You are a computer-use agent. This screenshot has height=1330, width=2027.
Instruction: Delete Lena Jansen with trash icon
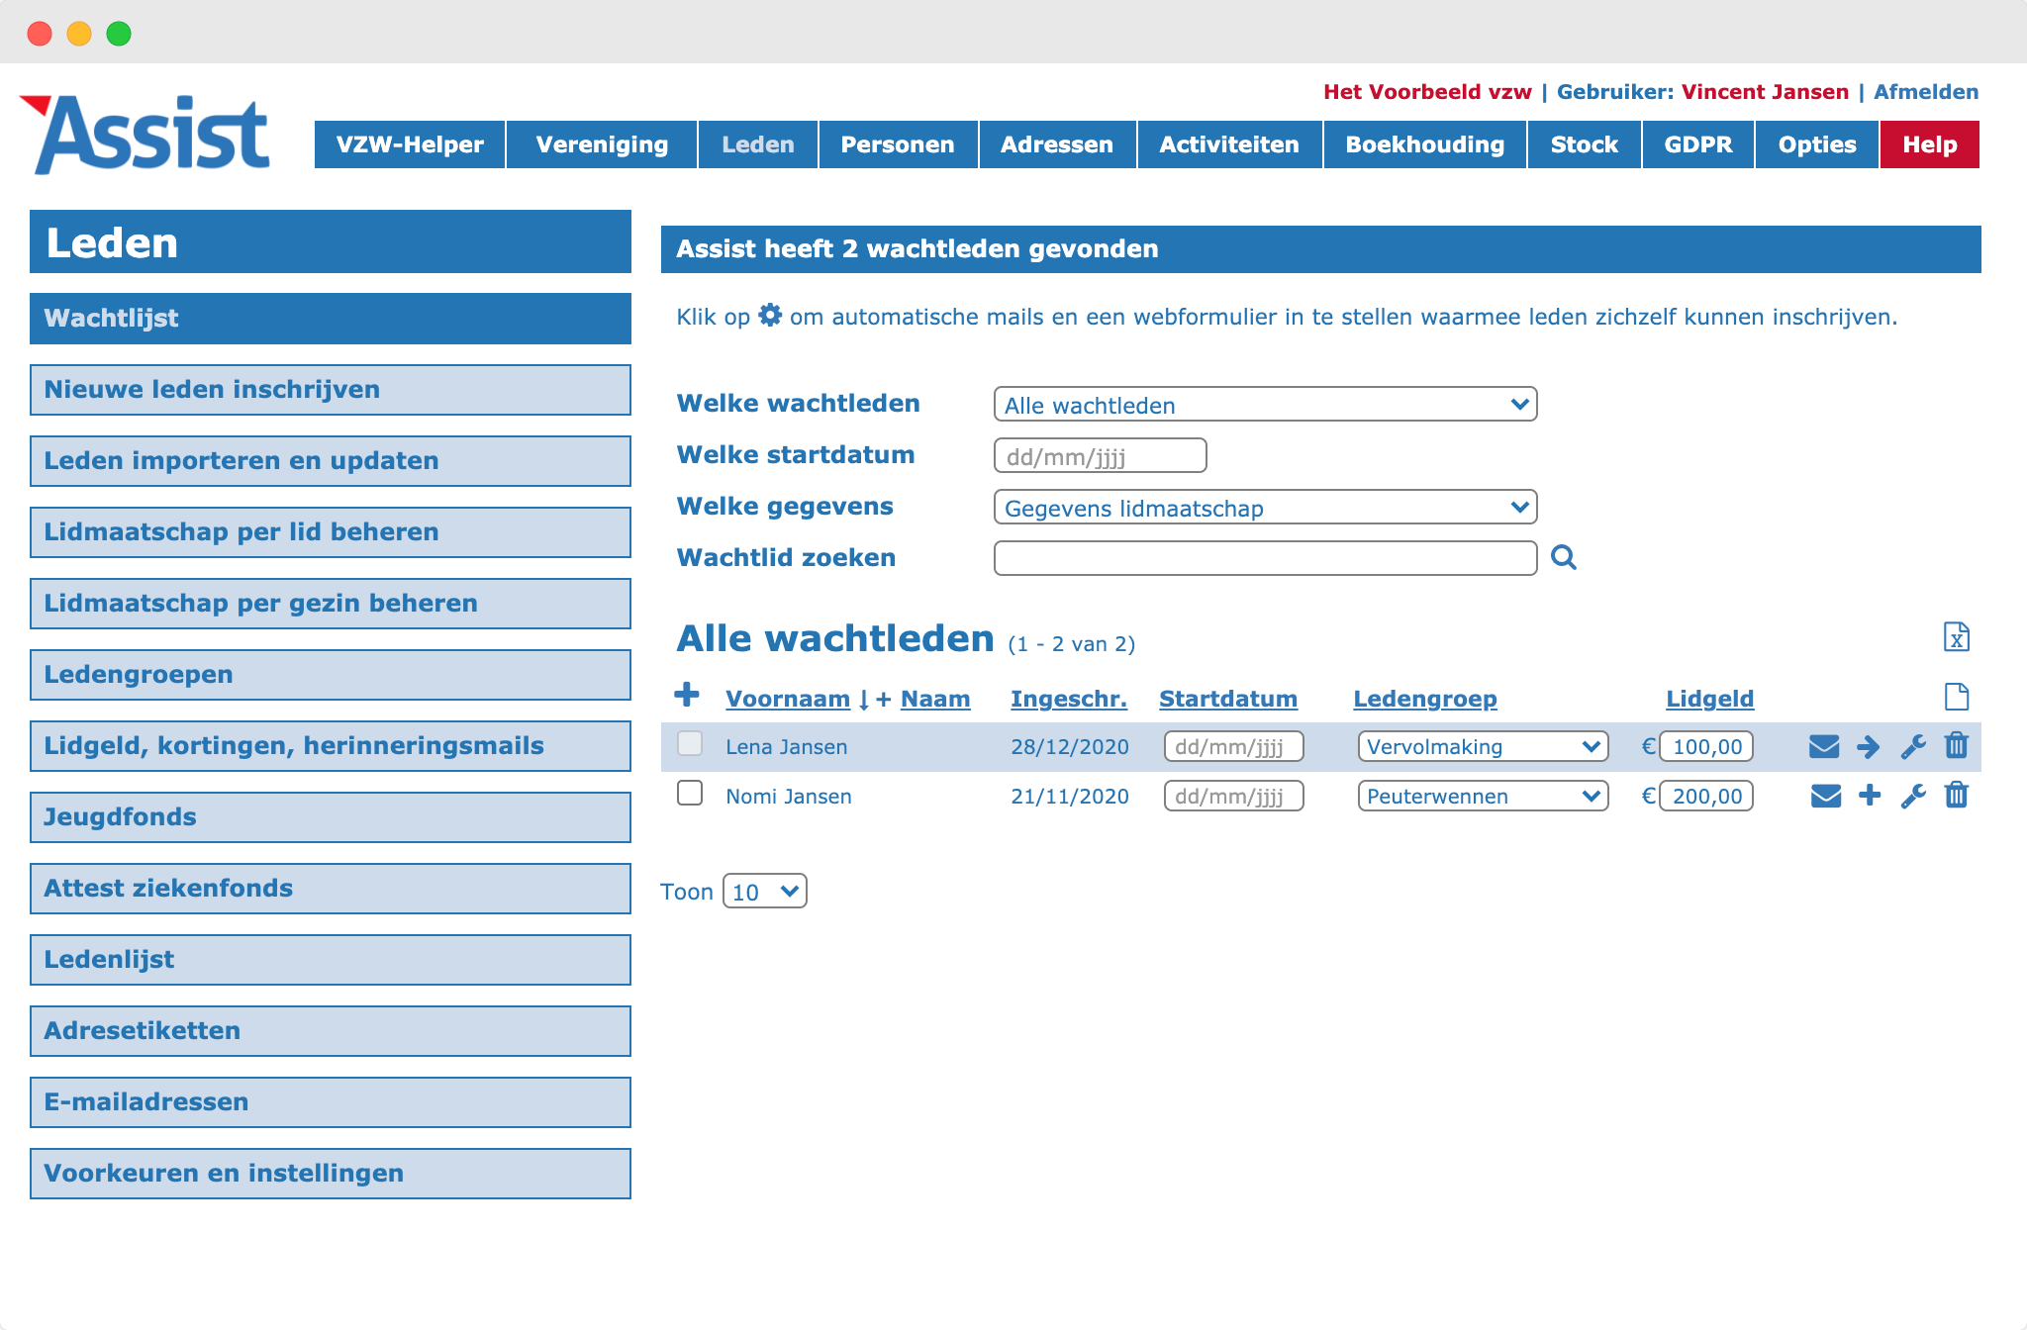pos(1957,745)
